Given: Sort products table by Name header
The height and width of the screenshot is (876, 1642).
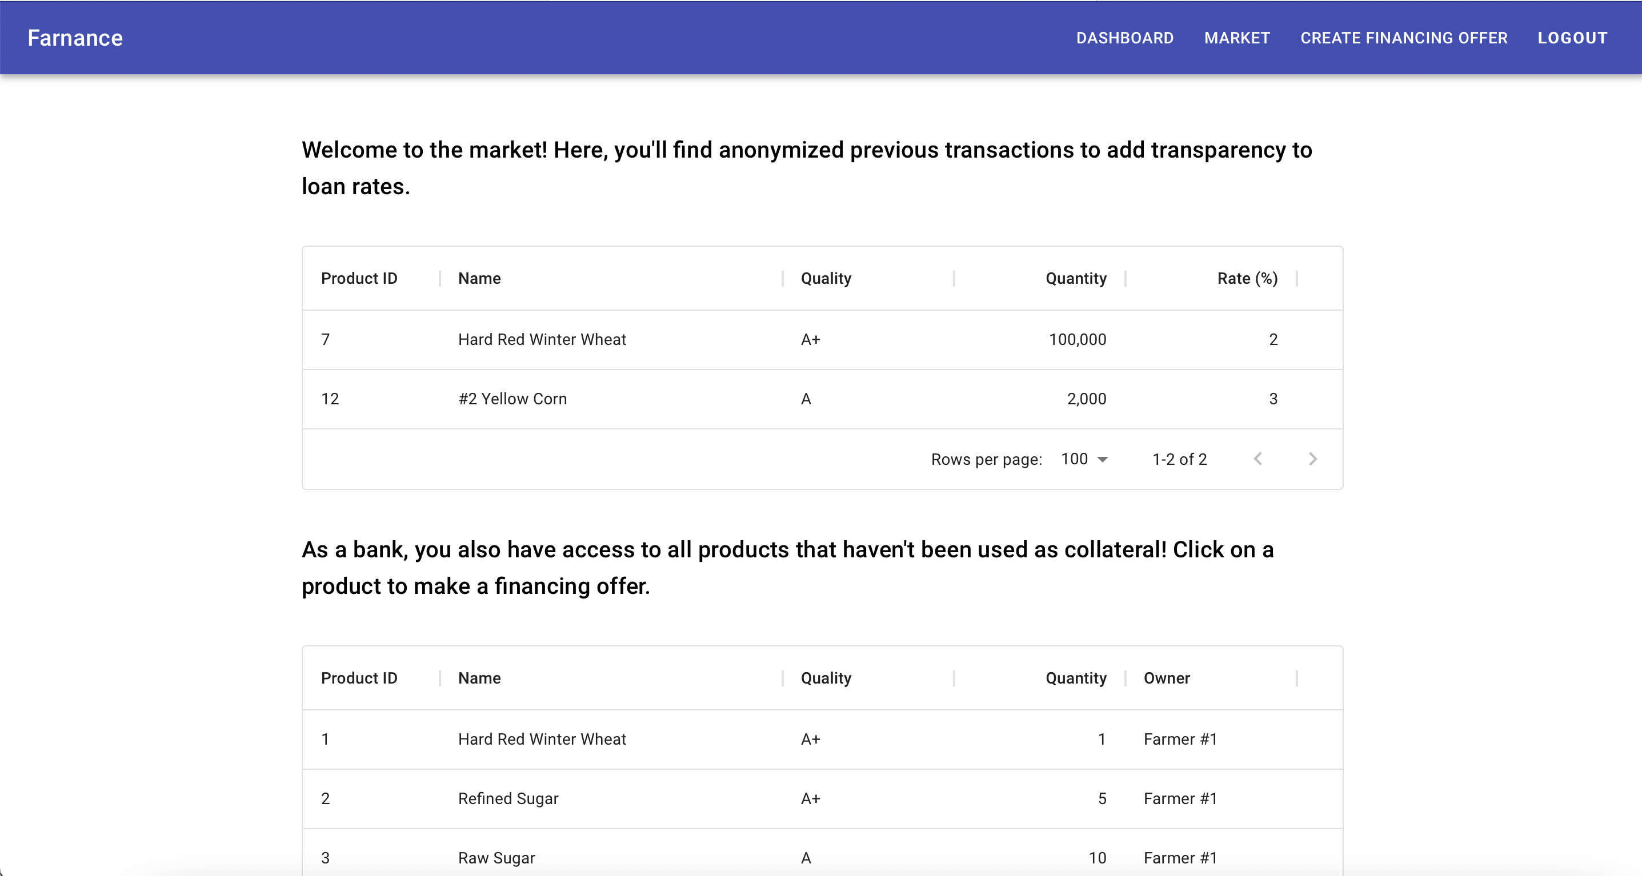Looking at the screenshot, I should [479, 678].
